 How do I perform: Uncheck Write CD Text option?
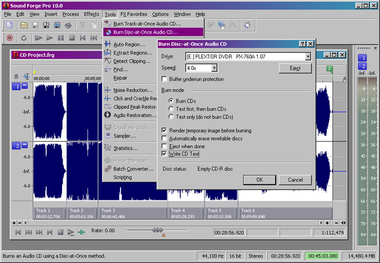[x=164, y=154]
